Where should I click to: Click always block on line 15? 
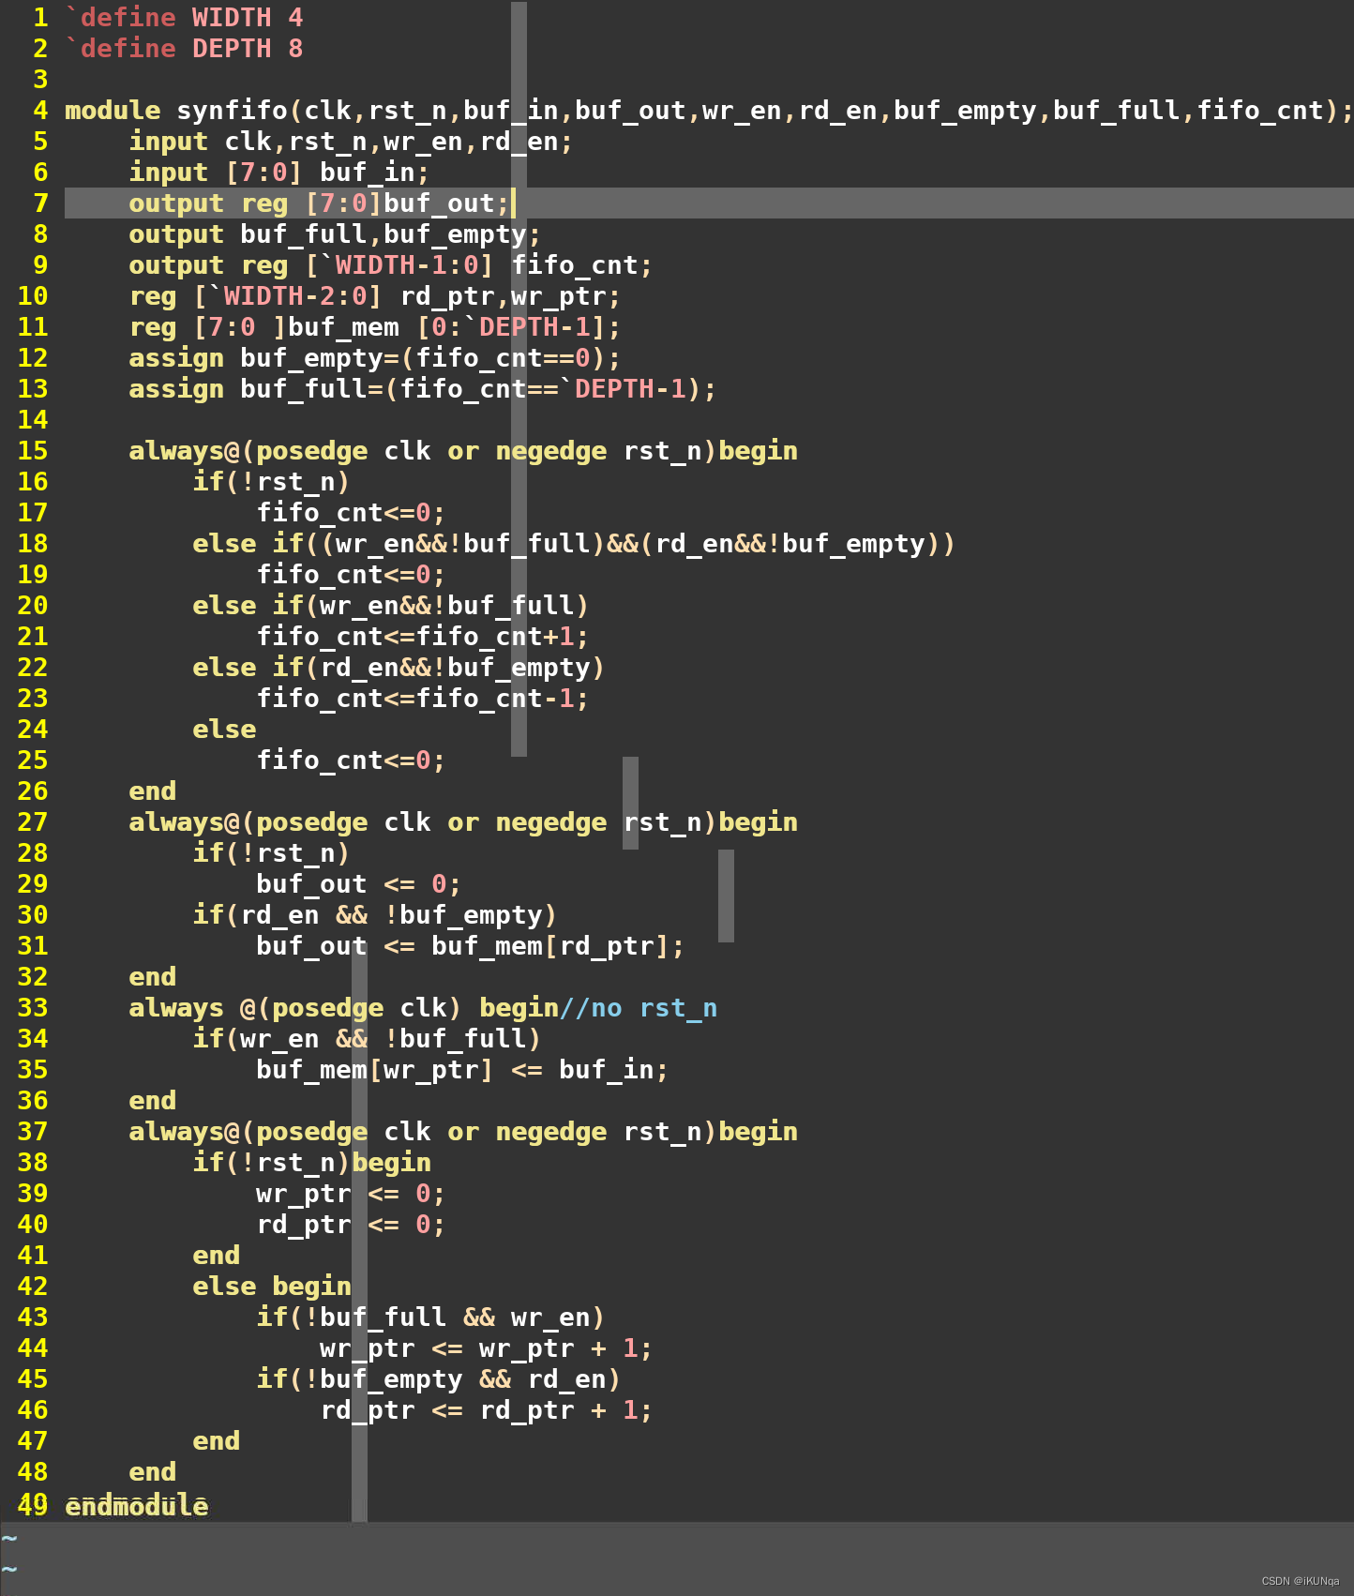pyautogui.click(x=463, y=451)
